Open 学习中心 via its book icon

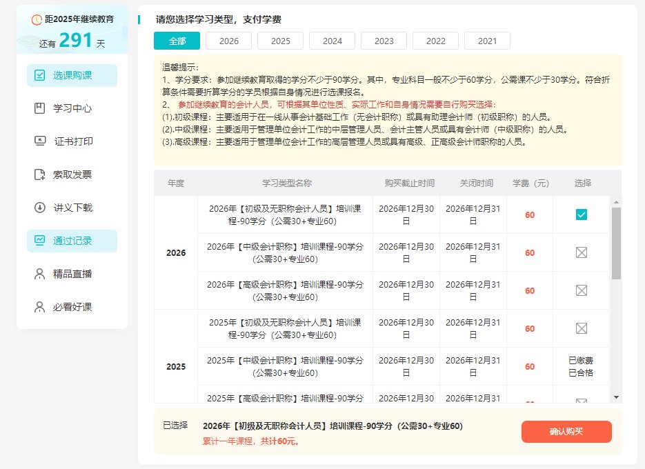[x=40, y=108]
